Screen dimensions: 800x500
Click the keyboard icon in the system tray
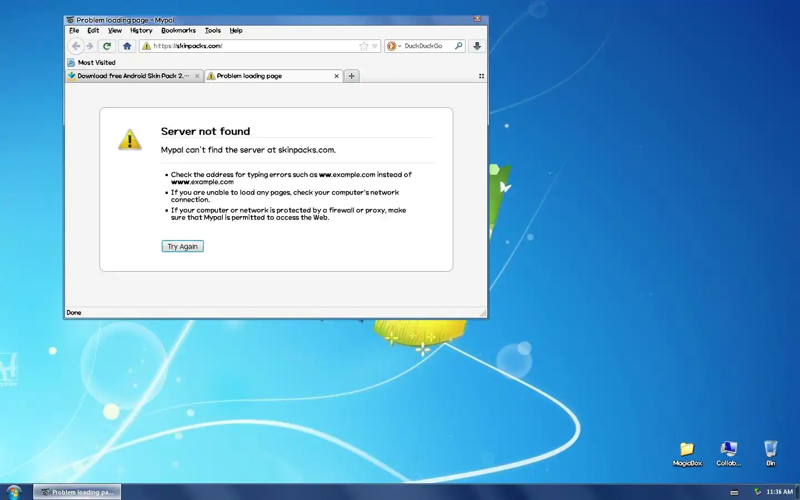tap(734, 492)
